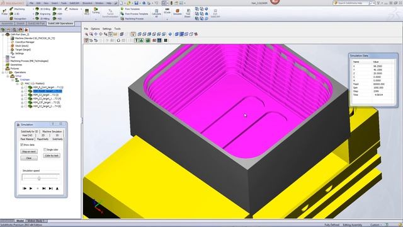
Task: Select the Engraving operation icon
Action: click(x=37, y=14)
